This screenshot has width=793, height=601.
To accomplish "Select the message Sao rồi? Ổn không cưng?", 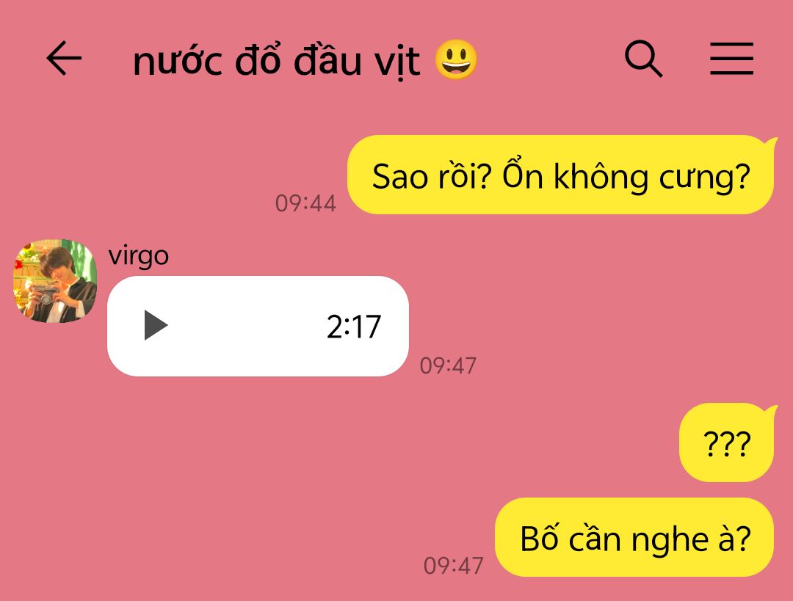I will 561,175.
